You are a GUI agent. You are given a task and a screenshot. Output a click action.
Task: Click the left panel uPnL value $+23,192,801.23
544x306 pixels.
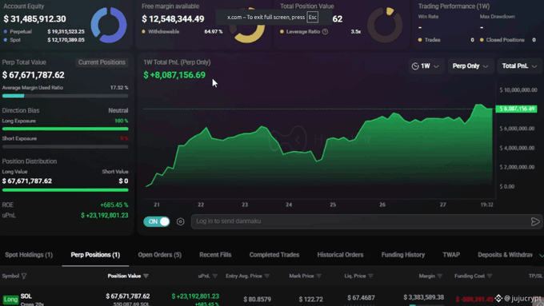point(105,216)
